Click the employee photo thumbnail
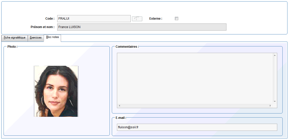The image size is (289, 140). 56,91
